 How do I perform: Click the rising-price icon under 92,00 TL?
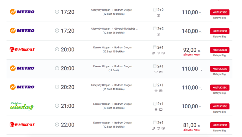pyautogui.click(x=184, y=55)
